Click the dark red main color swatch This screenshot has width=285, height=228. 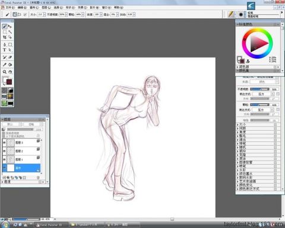pos(9,82)
